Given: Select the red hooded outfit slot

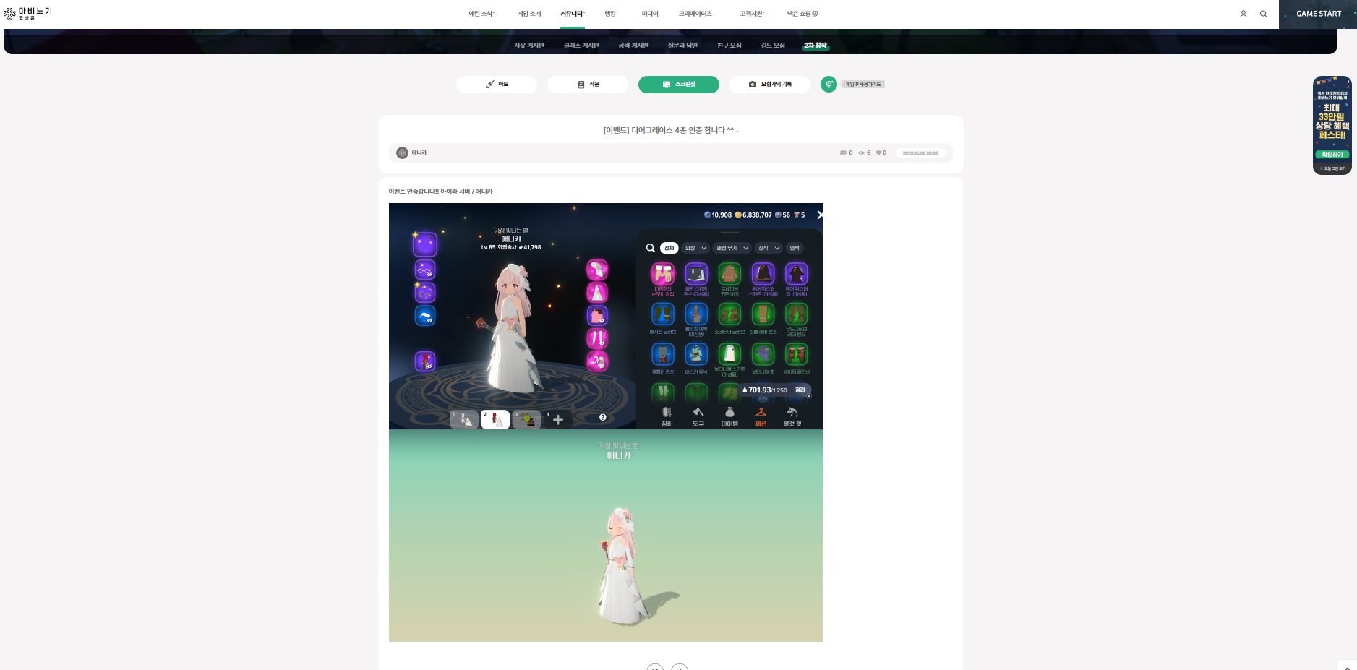Looking at the screenshot, I should click(x=425, y=361).
